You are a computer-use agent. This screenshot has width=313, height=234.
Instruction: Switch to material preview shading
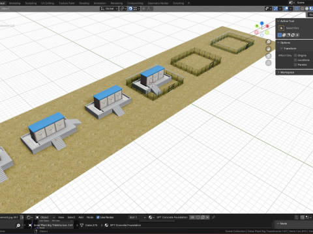click(x=311, y=8)
